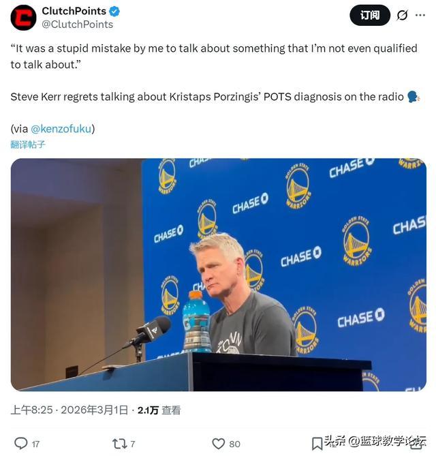This screenshot has width=436, height=456.
Task: View the 2.1万 查看 view count
Action: pyautogui.click(x=159, y=410)
